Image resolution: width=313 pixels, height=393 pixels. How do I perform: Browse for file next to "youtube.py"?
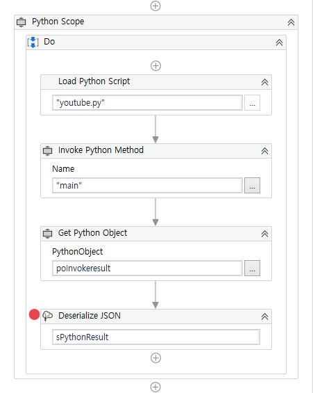(252, 102)
